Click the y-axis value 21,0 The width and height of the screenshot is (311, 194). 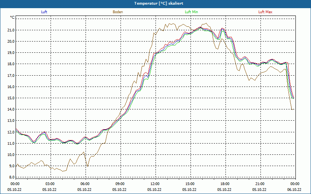point(11,30)
